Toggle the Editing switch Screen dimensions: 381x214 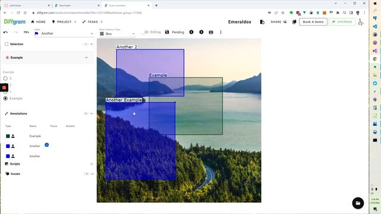pyautogui.click(x=146, y=32)
